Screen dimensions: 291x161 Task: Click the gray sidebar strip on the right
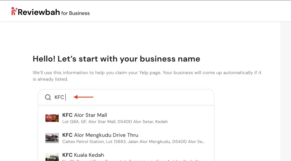click(285, 91)
